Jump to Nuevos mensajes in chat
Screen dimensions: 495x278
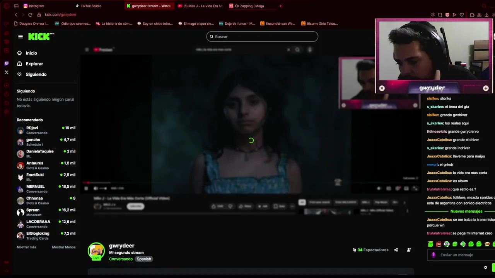tap(466, 211)
